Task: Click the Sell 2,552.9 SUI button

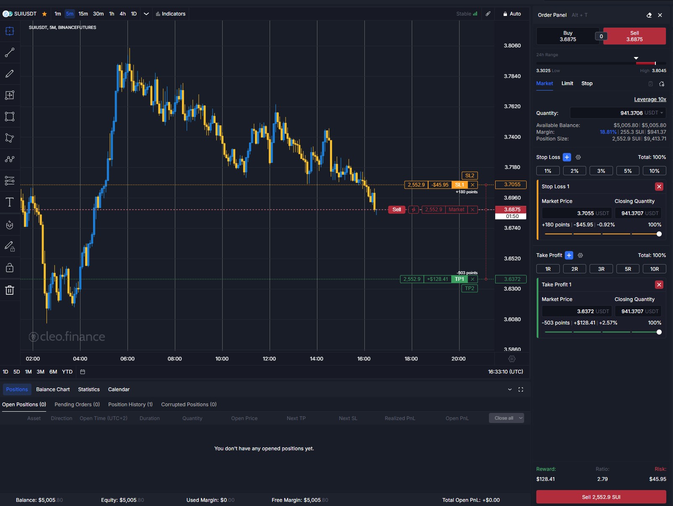Action: 601,497
